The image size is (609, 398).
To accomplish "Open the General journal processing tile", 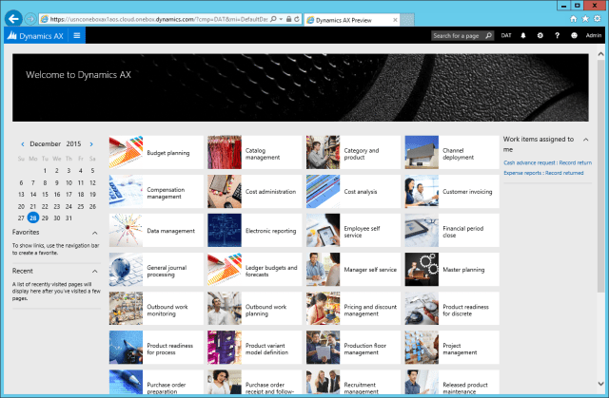I will [x=156, y=270].
